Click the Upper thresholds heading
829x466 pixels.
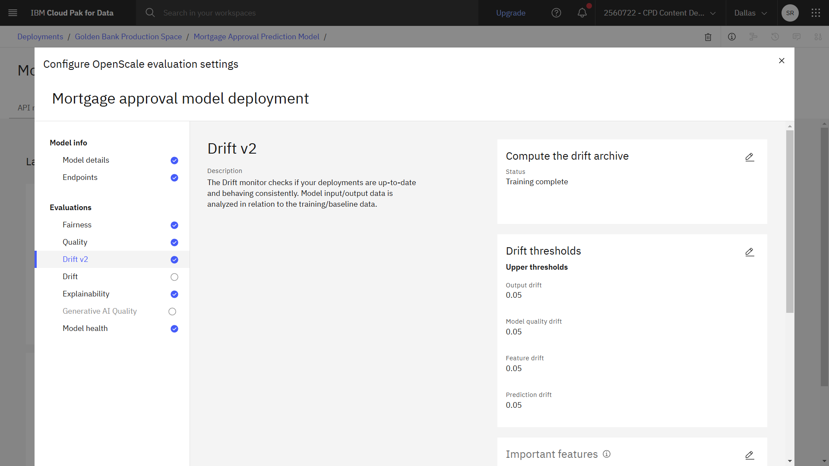point(537,267)
